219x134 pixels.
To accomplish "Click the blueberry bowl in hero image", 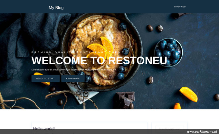I will coord(168,52).
